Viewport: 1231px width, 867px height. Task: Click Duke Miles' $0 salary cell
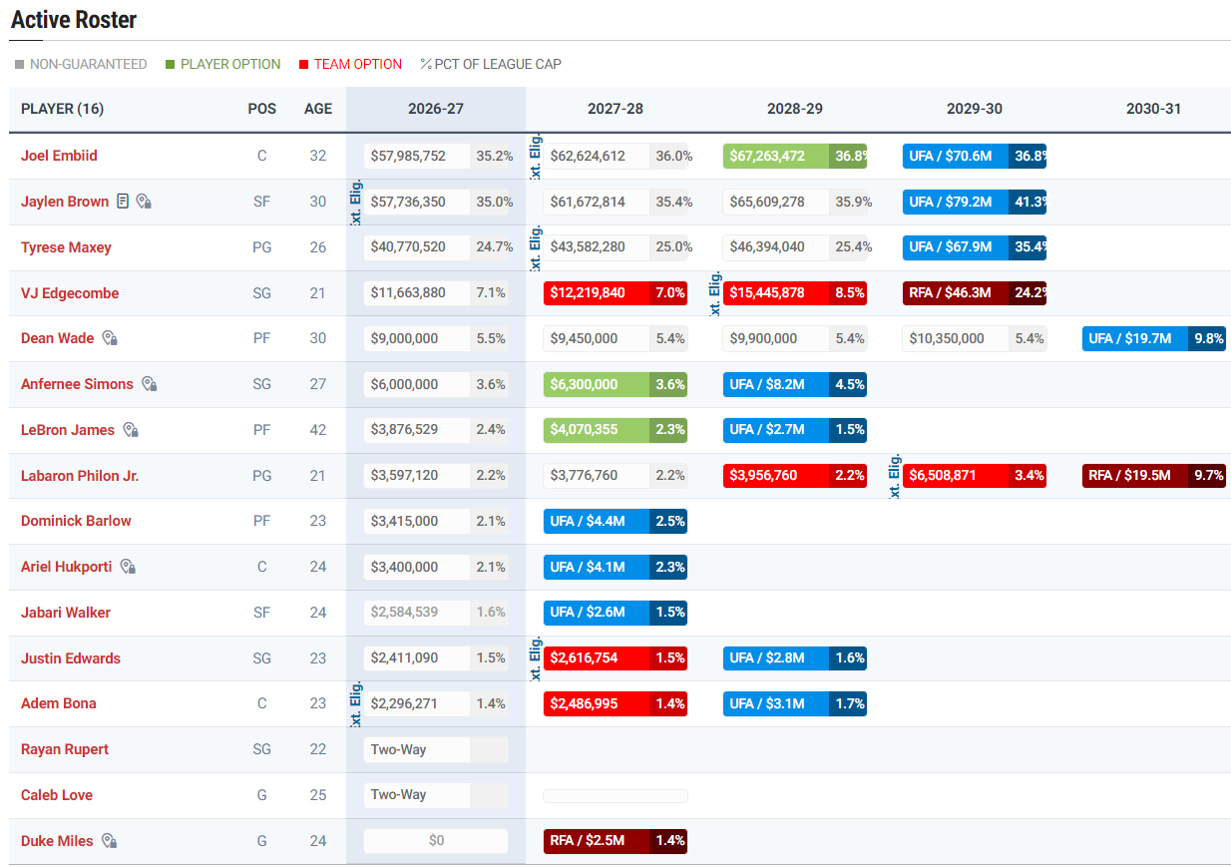(x=436, y=841)
